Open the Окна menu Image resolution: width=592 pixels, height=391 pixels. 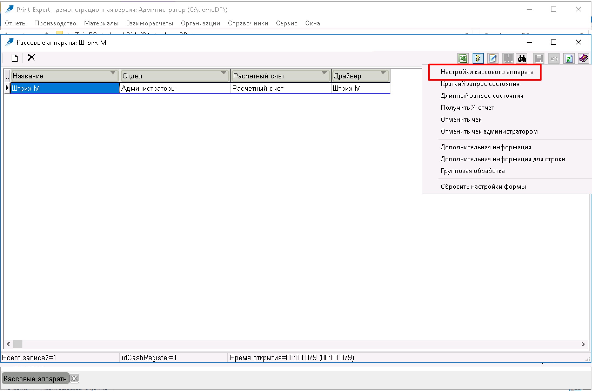pos(312,23)
